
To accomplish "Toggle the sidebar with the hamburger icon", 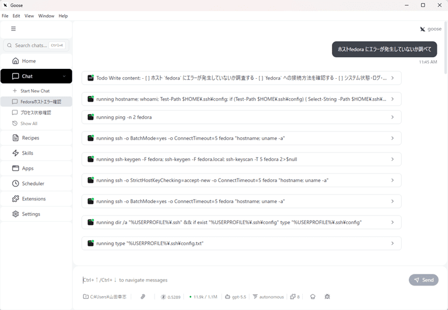I will point(13,29).
